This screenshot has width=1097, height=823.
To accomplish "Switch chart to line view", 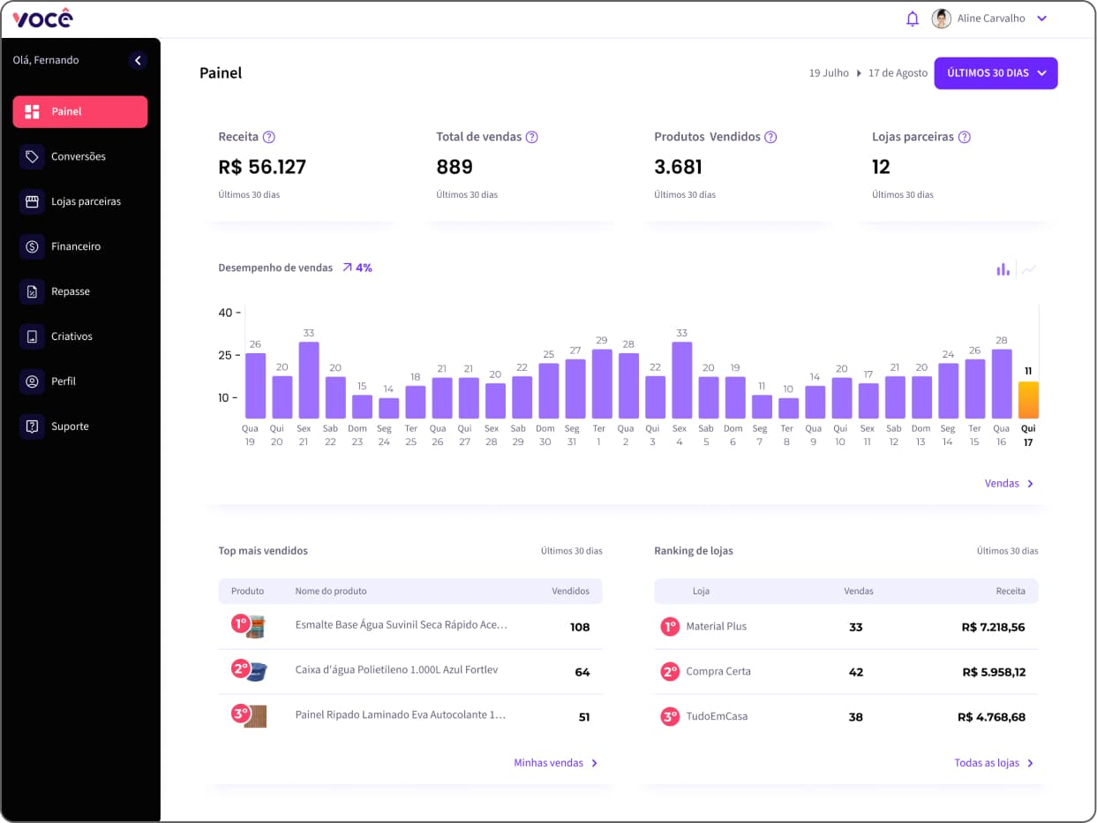I will click(1029, 269).
